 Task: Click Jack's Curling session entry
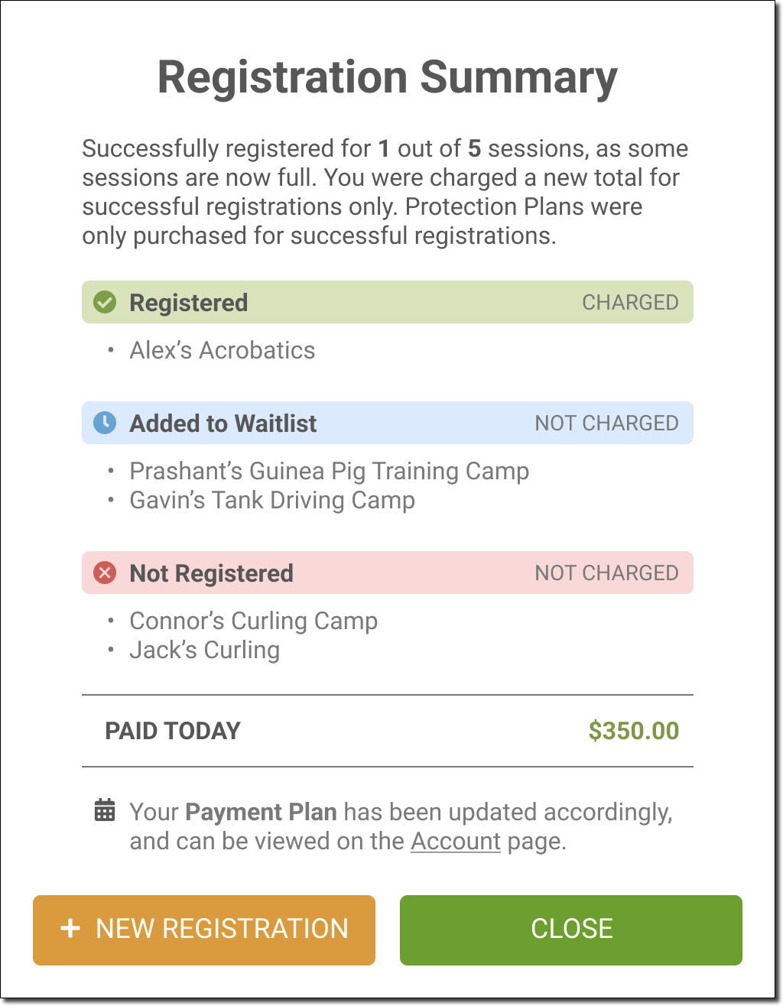(x=204, y=650)
